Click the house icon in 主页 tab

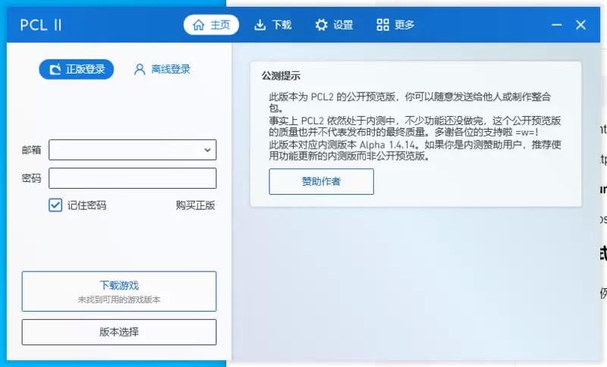(199, 25)
